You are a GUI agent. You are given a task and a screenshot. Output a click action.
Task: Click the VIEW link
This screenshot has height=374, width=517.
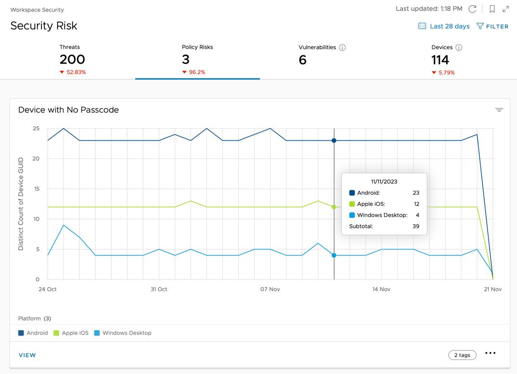(x=27, y=355)
